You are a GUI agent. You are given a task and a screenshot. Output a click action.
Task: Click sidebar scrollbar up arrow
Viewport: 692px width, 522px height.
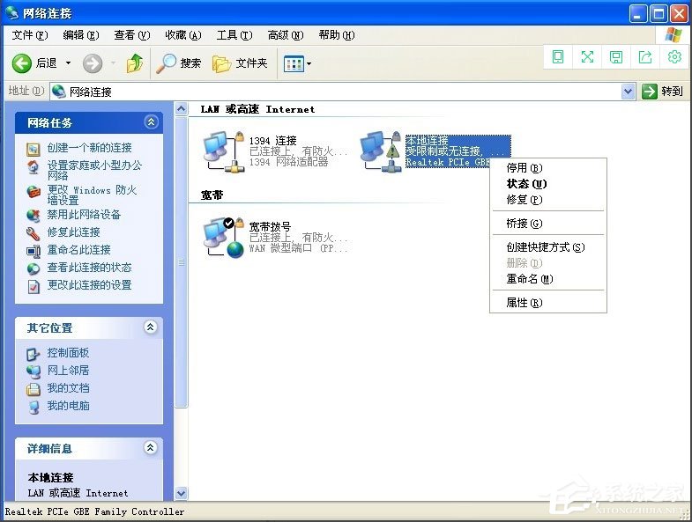tap(181, 108)
